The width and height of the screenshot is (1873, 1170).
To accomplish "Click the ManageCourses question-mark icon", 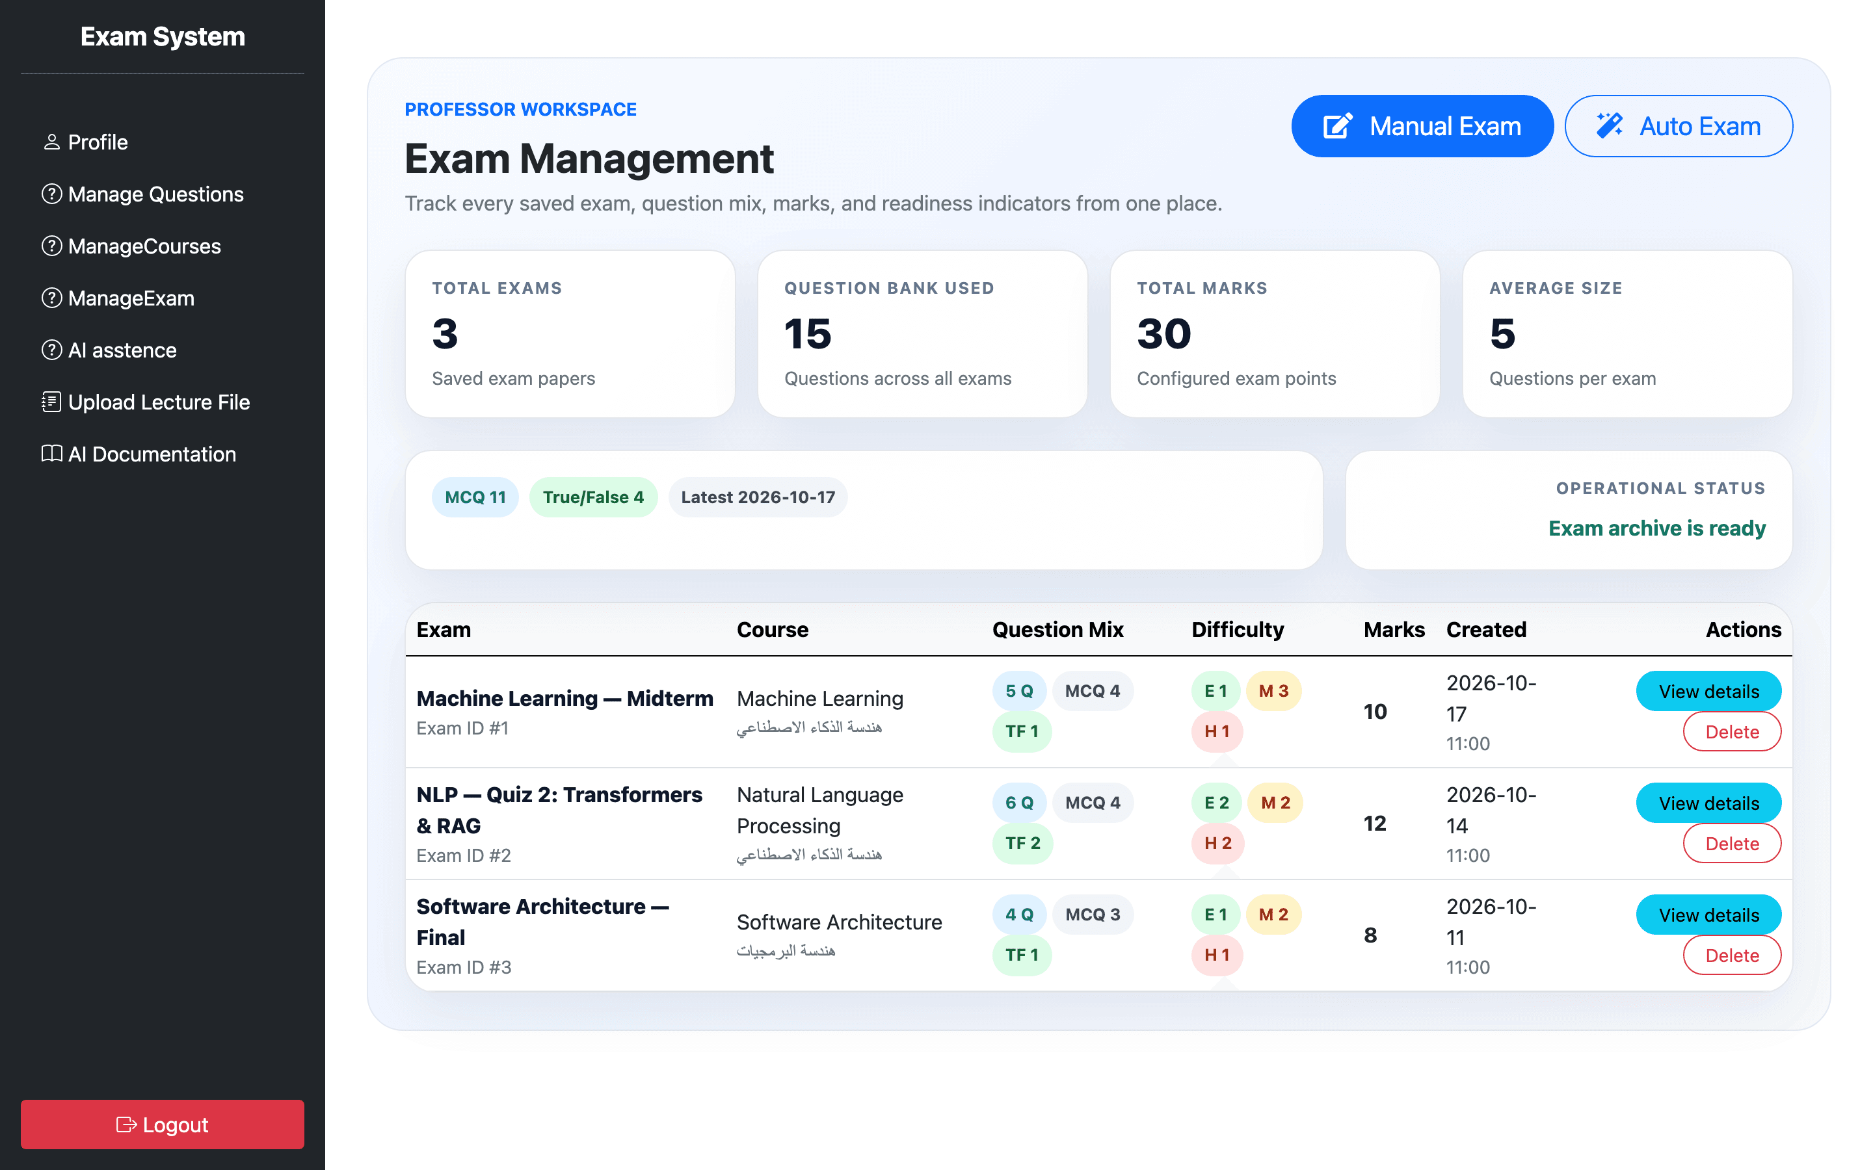I will (52, 245).
